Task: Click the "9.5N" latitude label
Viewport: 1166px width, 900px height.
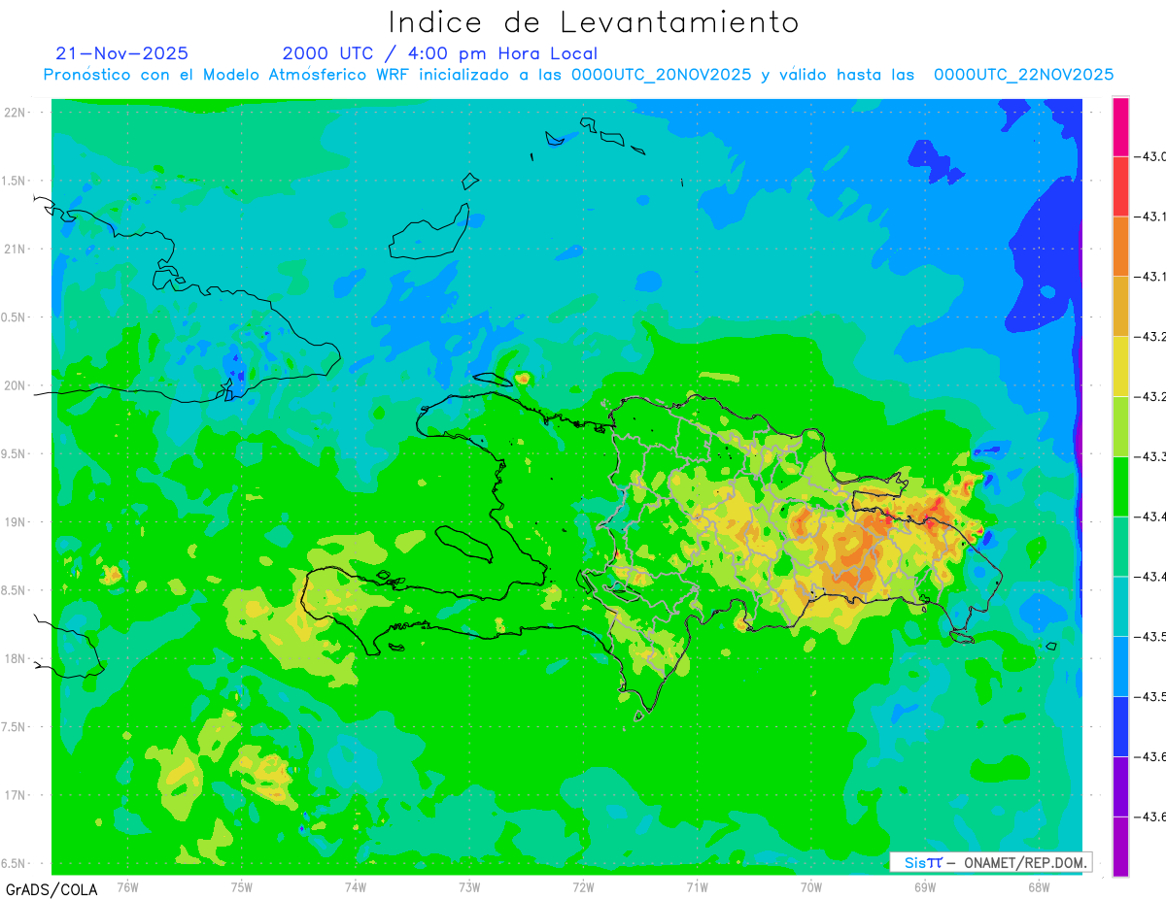Action: (x=15, y=454)
